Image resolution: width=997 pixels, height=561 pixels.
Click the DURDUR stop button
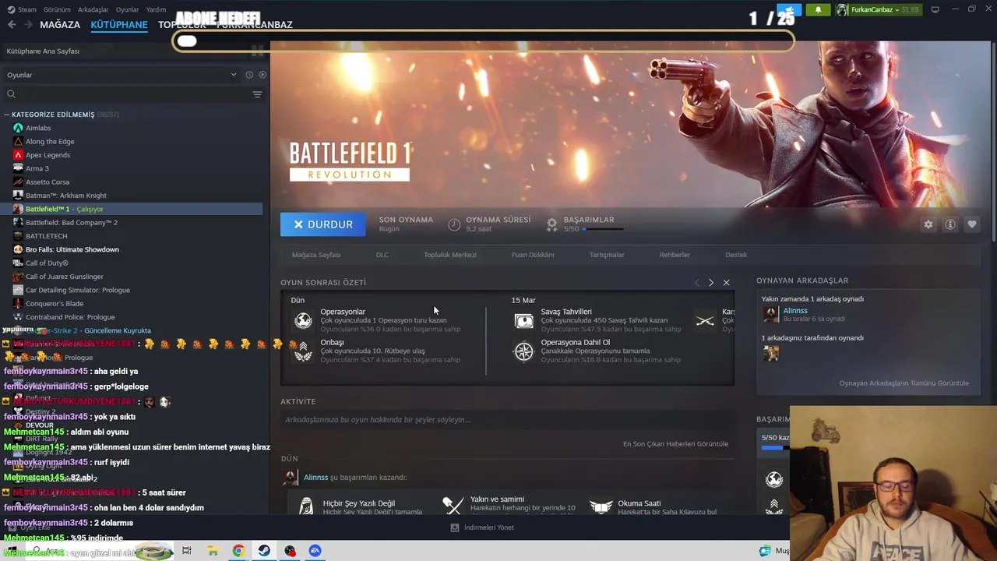322,224
